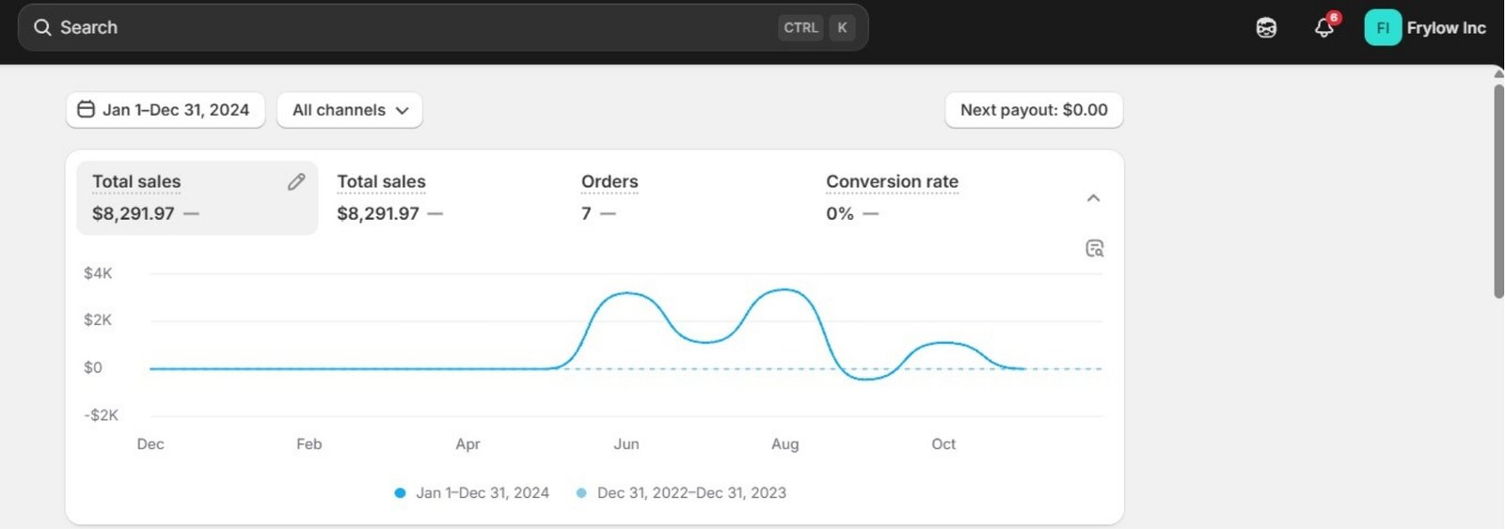Open the view report icon above chart

point(1094,249)
